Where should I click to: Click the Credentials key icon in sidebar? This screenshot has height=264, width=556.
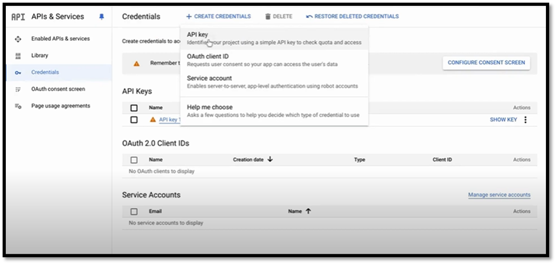pyautogui.click(x=18, y=73)
